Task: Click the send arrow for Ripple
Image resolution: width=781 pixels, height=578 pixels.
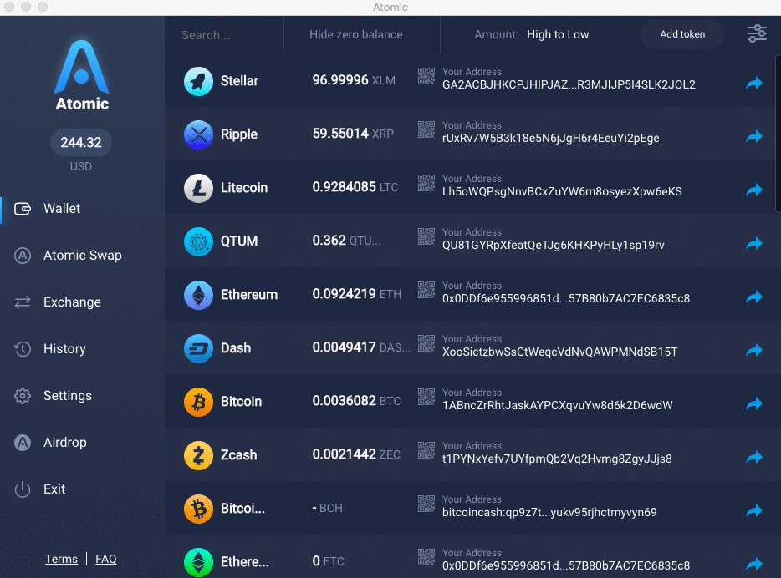Action: 754,136
